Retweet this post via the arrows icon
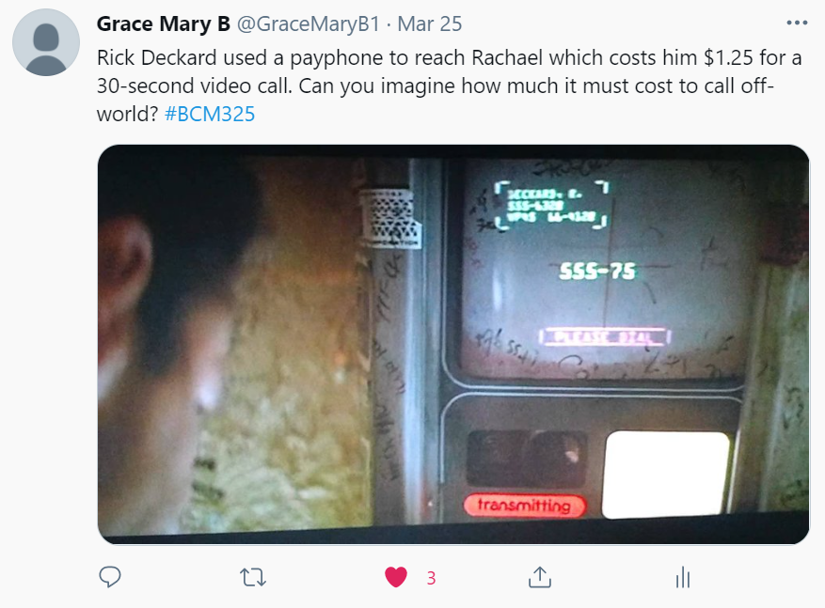 (253, 578)
